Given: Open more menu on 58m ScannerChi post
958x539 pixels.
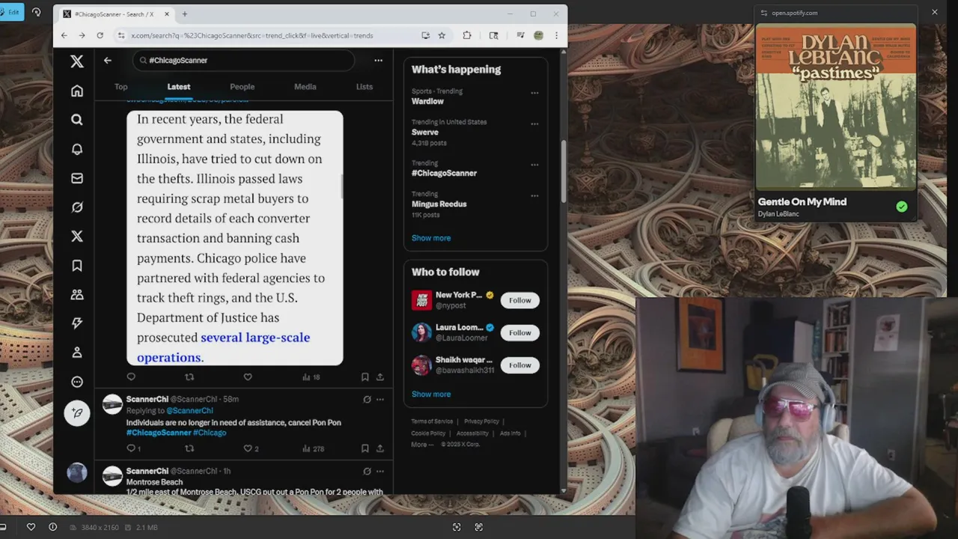Looking at the screenshot, I should click(x=380, y=399).
